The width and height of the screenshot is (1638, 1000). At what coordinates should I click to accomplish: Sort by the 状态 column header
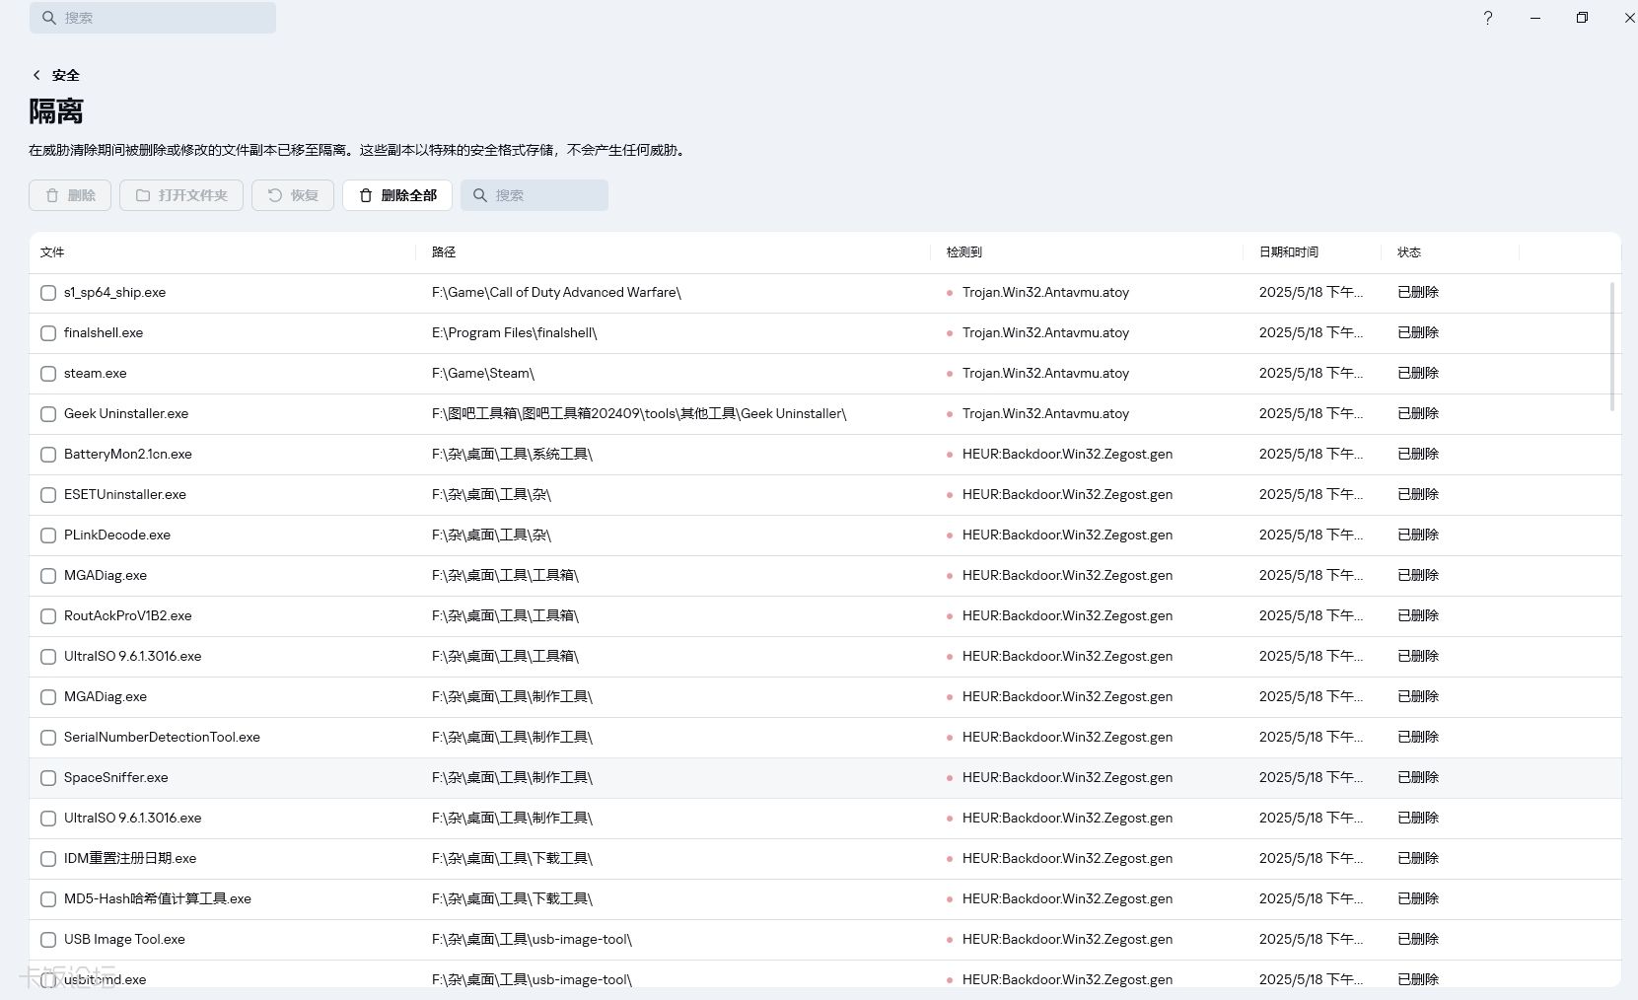pyautogui.click(x=1408, y=252)
